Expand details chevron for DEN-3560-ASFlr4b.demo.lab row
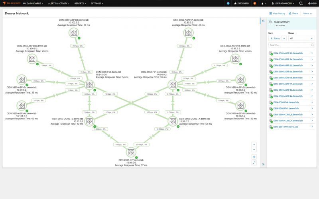This screenshot has width=319, height=199. tap(312, 90)
